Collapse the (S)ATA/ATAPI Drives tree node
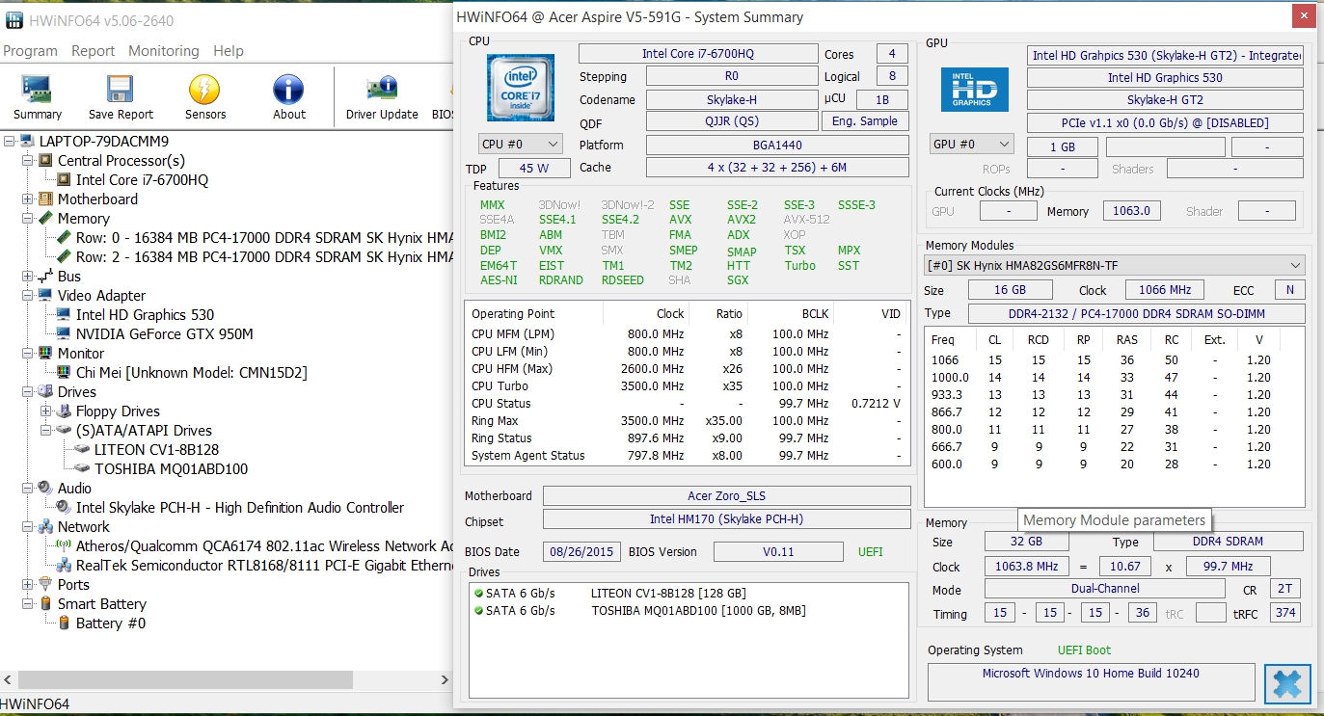 [45, 431]
